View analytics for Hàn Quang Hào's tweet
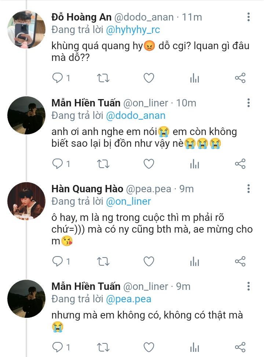The image size is (264, 357). point(194,262)
